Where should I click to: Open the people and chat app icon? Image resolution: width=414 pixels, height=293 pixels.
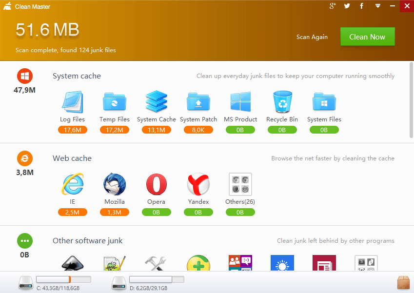click(240, 263)
